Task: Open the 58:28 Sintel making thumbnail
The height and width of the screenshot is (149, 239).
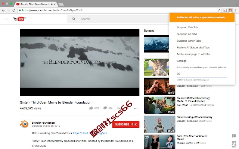Action: (x=159, y=124)
